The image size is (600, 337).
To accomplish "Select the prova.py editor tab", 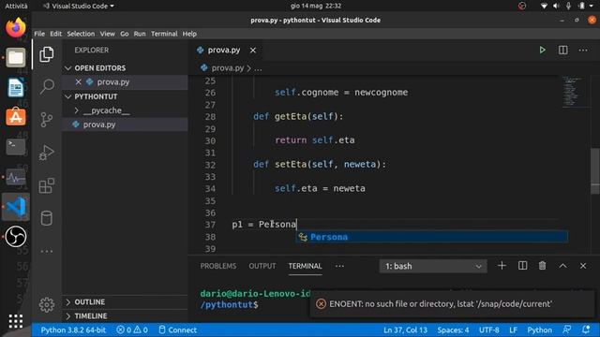I will click(x=224, y=50).
